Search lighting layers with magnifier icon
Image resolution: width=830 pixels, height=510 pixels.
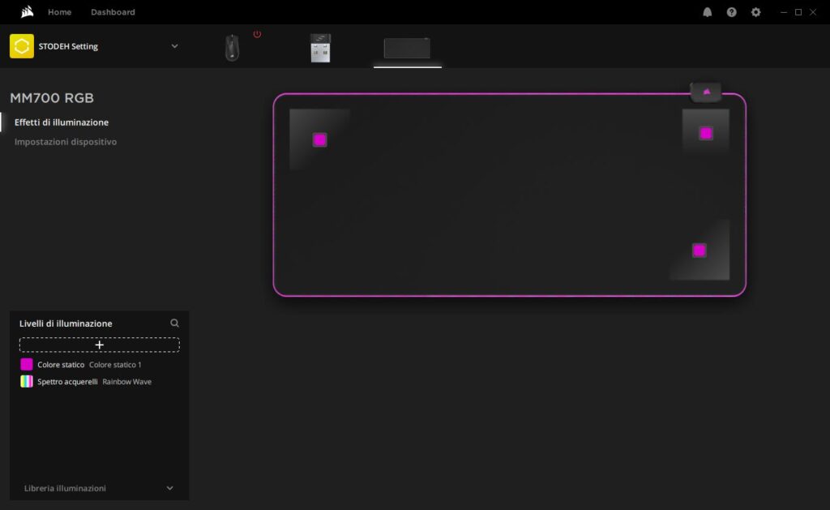click(174, 323)
